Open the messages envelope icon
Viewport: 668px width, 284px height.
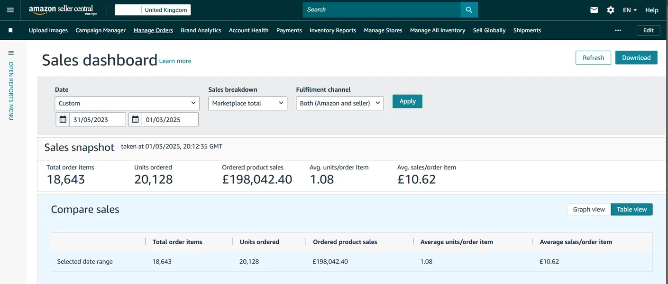[594, 10]
